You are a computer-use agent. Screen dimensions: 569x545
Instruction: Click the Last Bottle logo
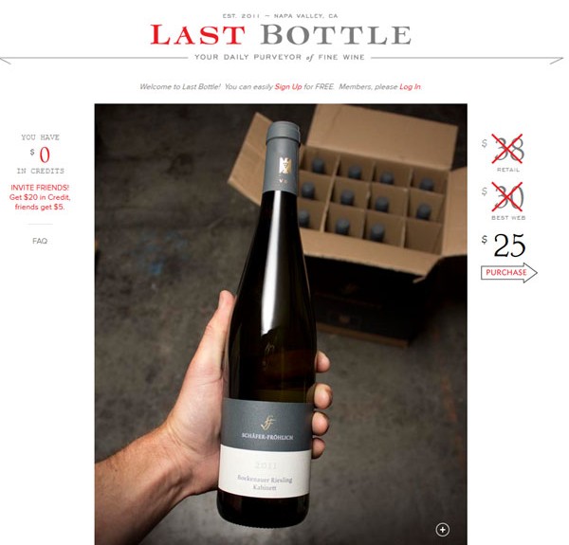pos(281,35)
